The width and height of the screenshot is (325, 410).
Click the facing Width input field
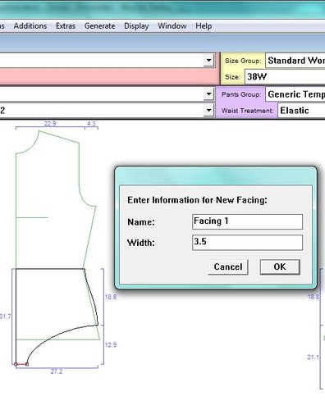247,242
